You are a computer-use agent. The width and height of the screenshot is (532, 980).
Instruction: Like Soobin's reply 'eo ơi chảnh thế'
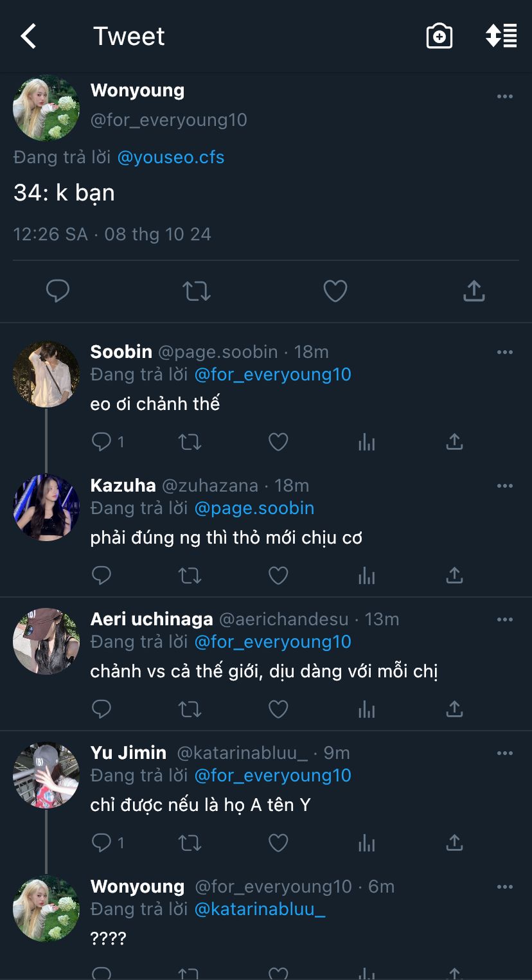pyautogui.click(x=278, y=442)
